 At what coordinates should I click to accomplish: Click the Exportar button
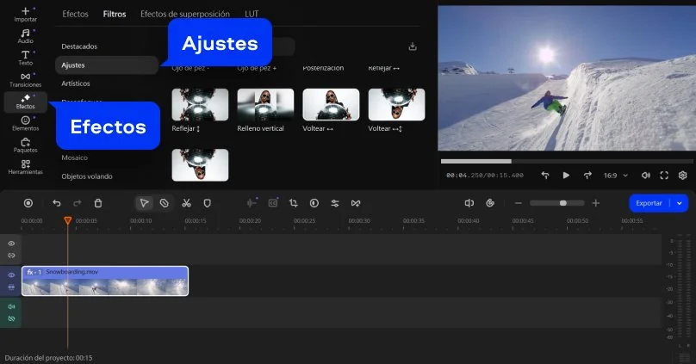pos(649,203)
